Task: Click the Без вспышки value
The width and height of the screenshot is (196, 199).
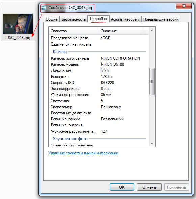Action: pyautogui.click(x=112, y=119)
